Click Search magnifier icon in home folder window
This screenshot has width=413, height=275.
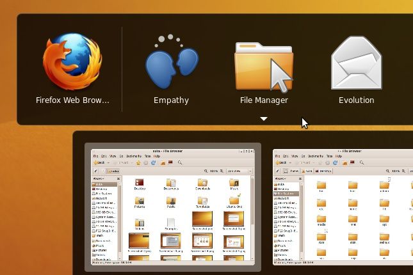click(x=180, y=162)
